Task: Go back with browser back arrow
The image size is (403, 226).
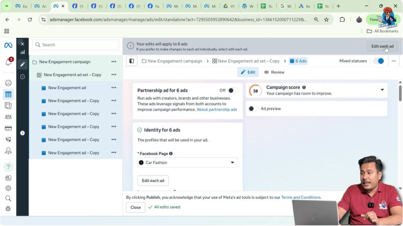Action: [7, 20]
